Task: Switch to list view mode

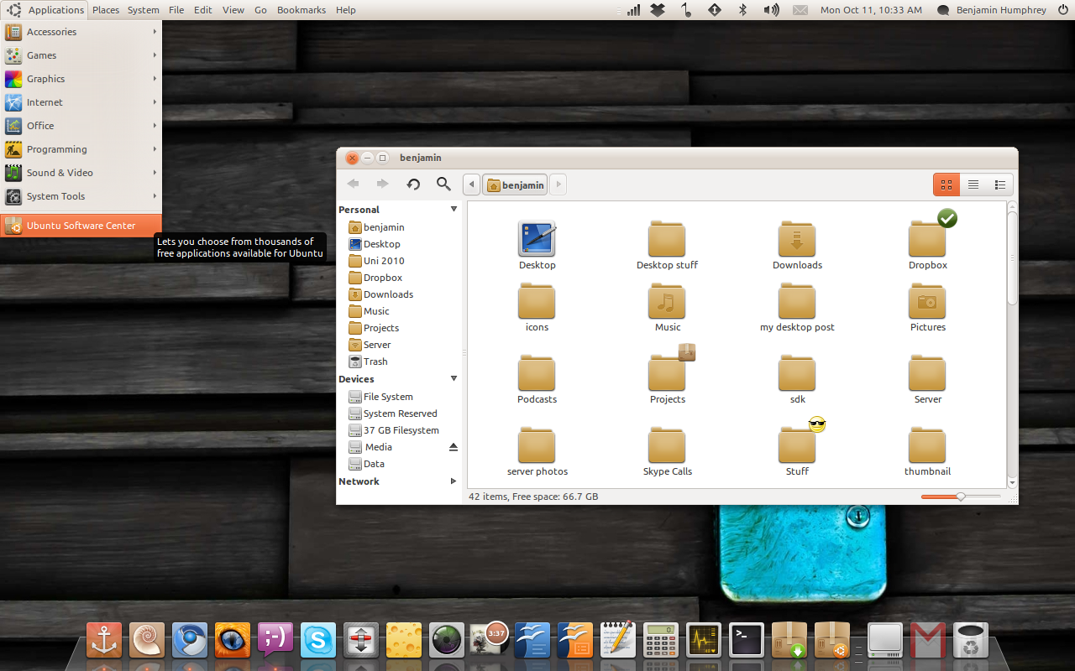Action: point(973,185)
